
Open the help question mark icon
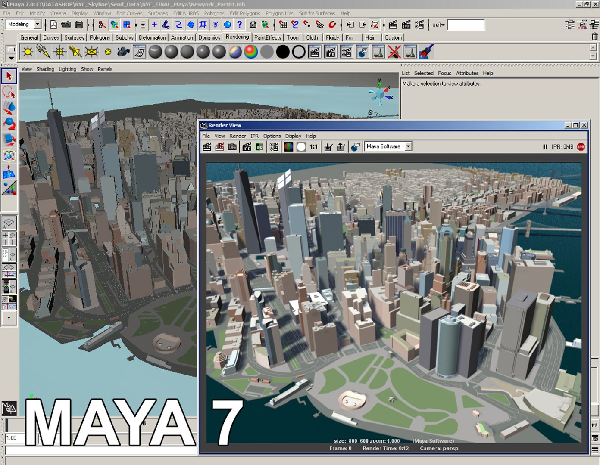pyautogui.click(x=240, y=25)
